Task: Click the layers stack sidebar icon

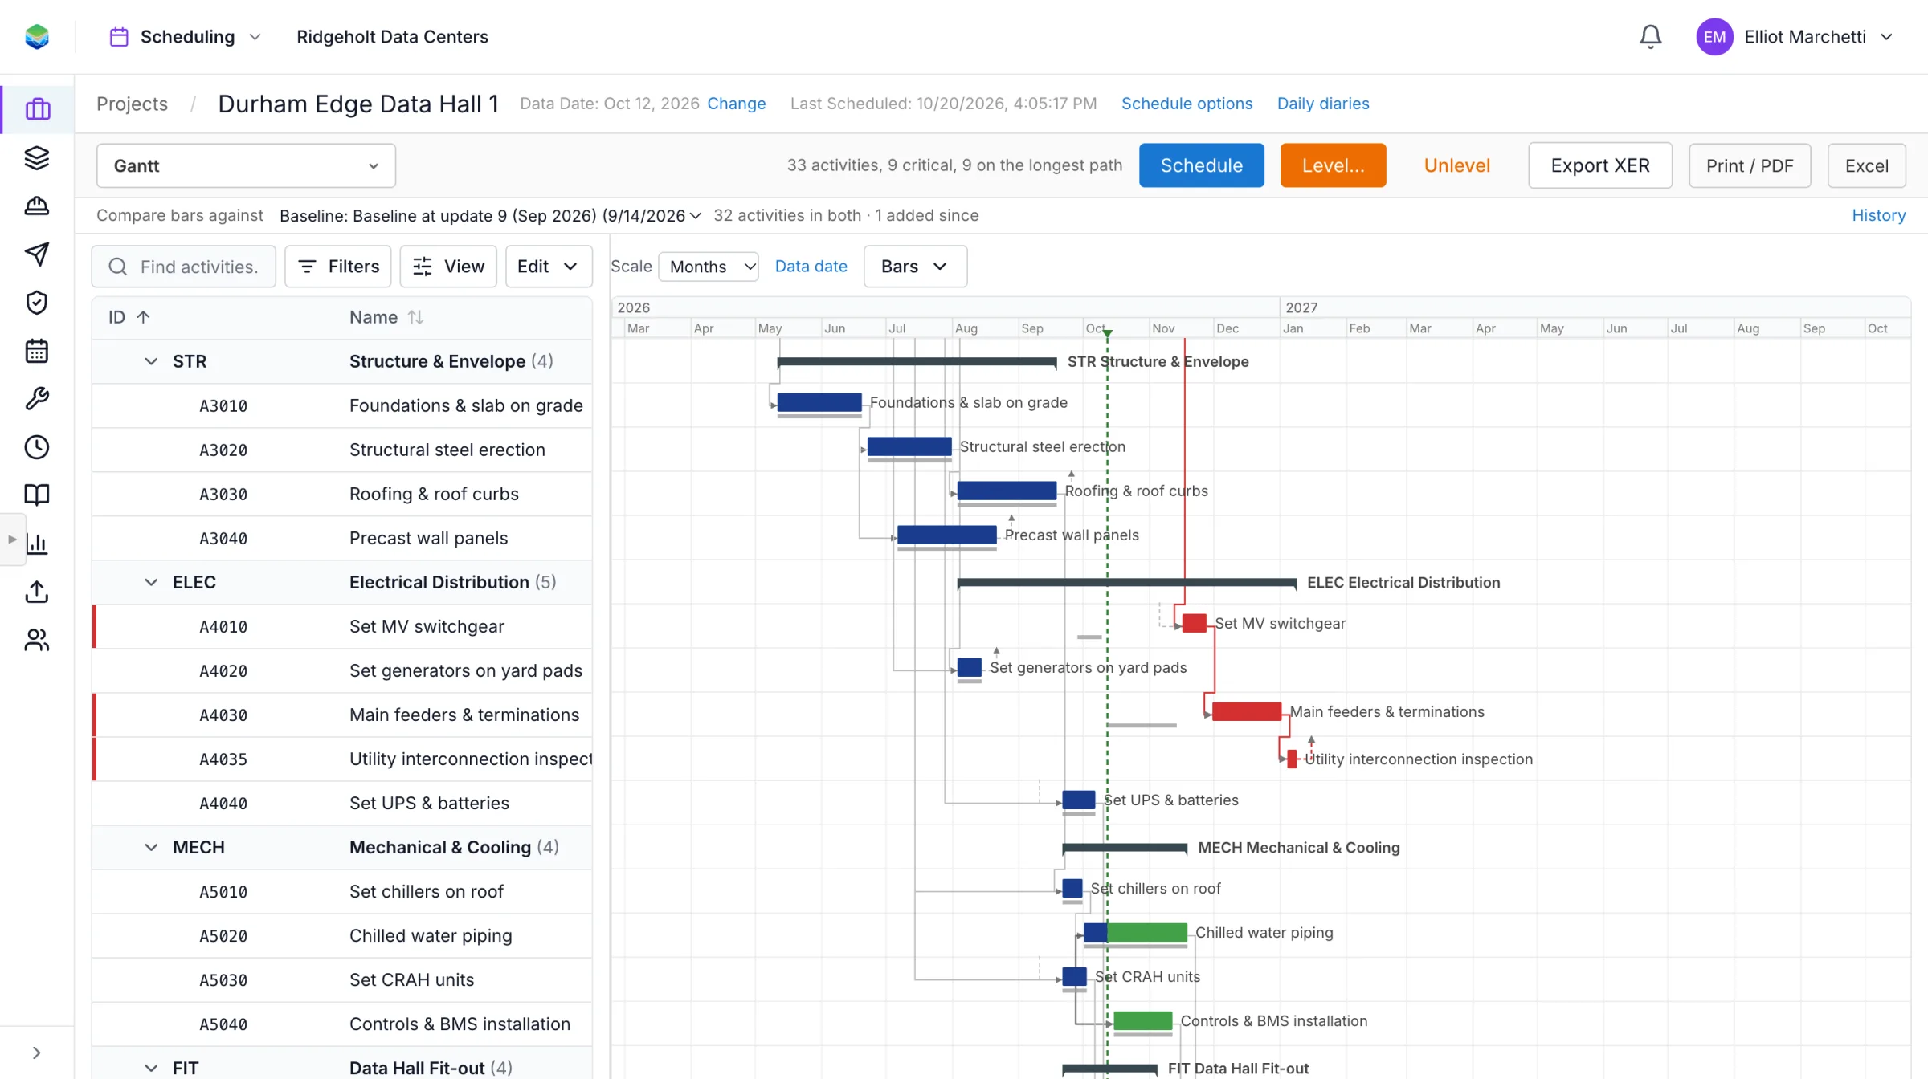Action: click(x=37, y=157)
